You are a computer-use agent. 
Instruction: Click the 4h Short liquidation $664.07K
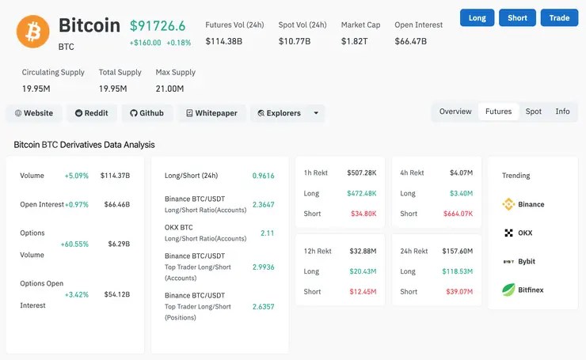[x=459, y=214]
